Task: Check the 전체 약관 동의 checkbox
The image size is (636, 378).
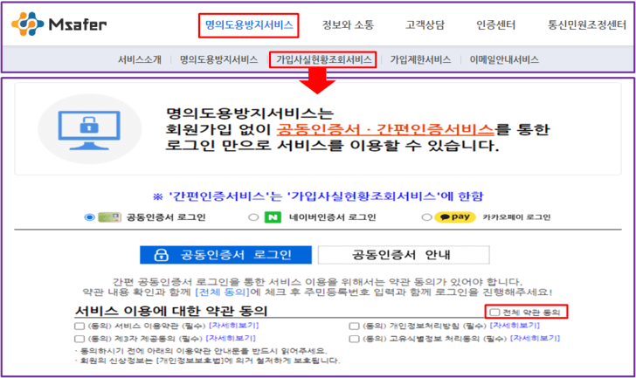Action: tap(494, 312)
